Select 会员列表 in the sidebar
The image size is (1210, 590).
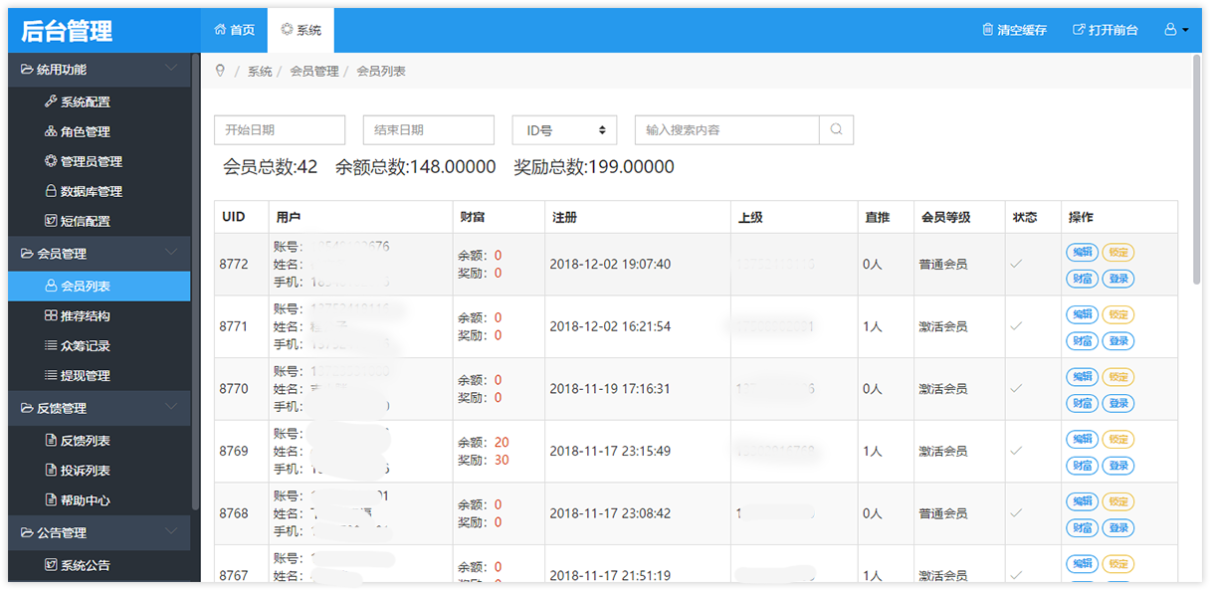point(99,286)
